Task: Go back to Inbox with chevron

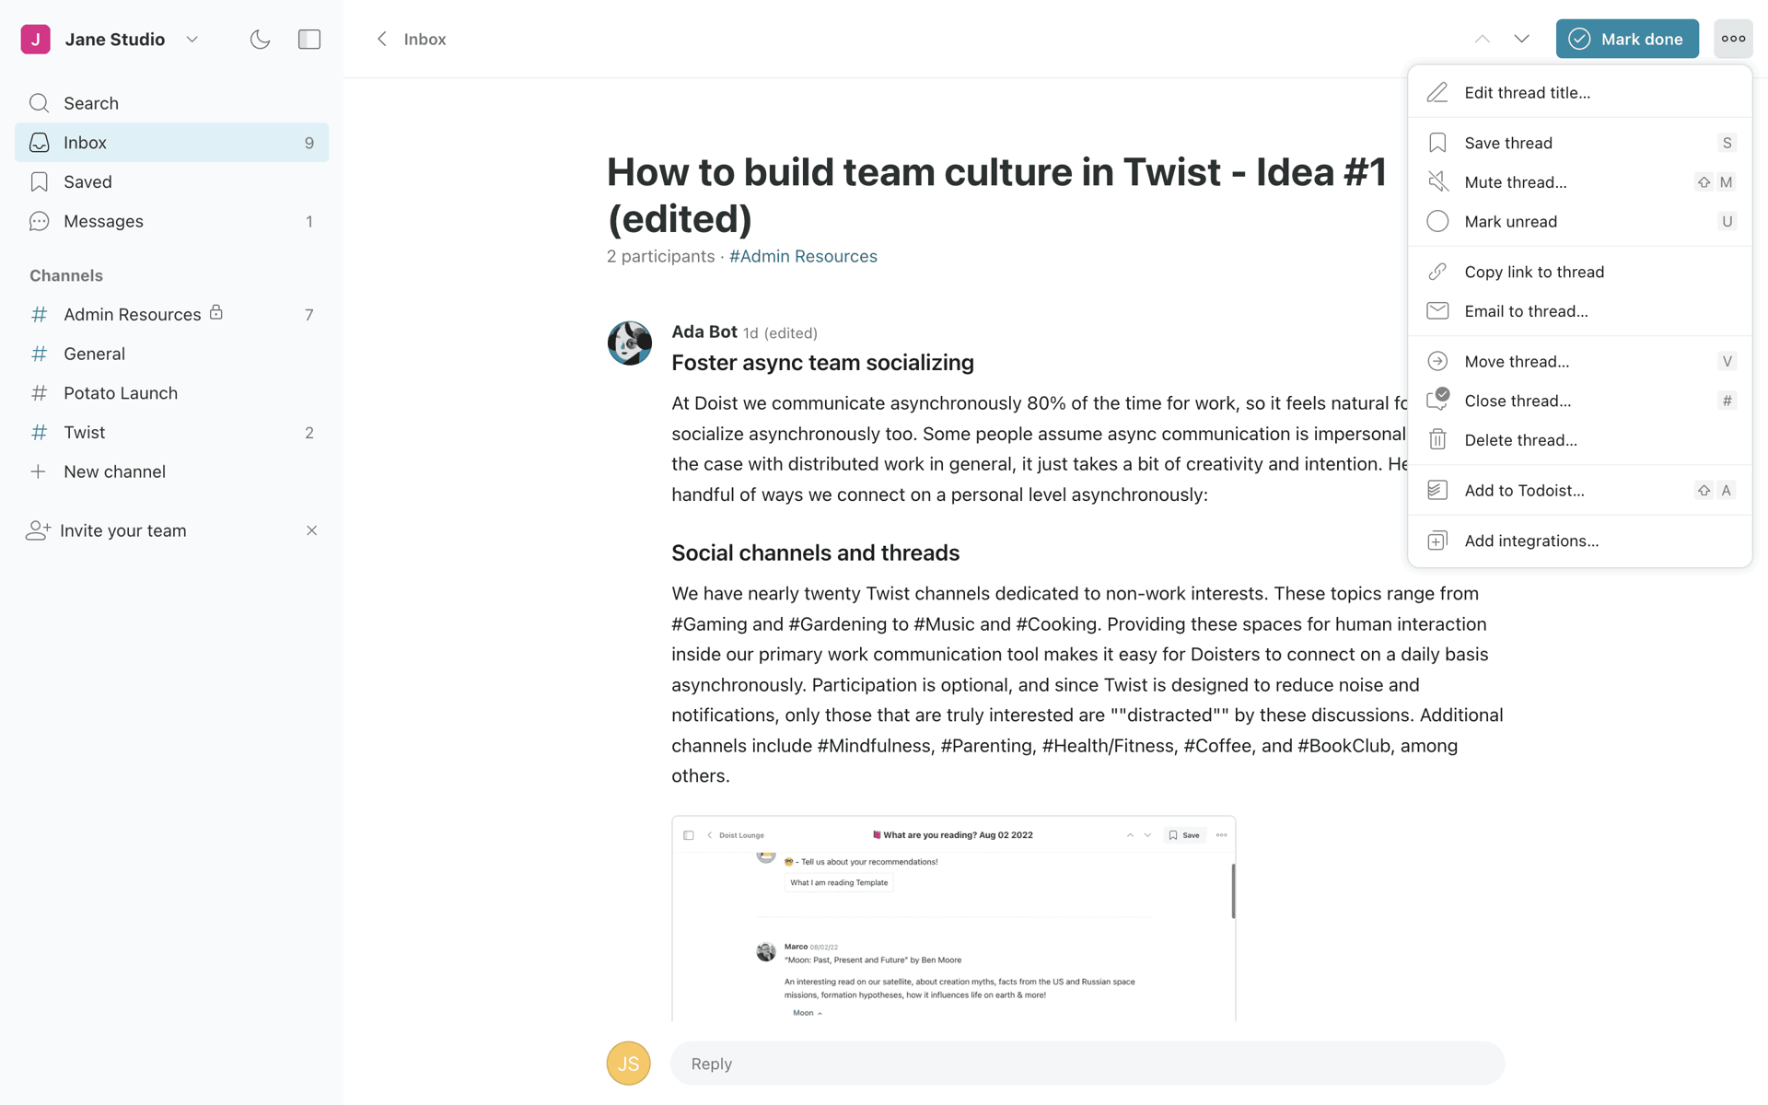Action: 382,39
